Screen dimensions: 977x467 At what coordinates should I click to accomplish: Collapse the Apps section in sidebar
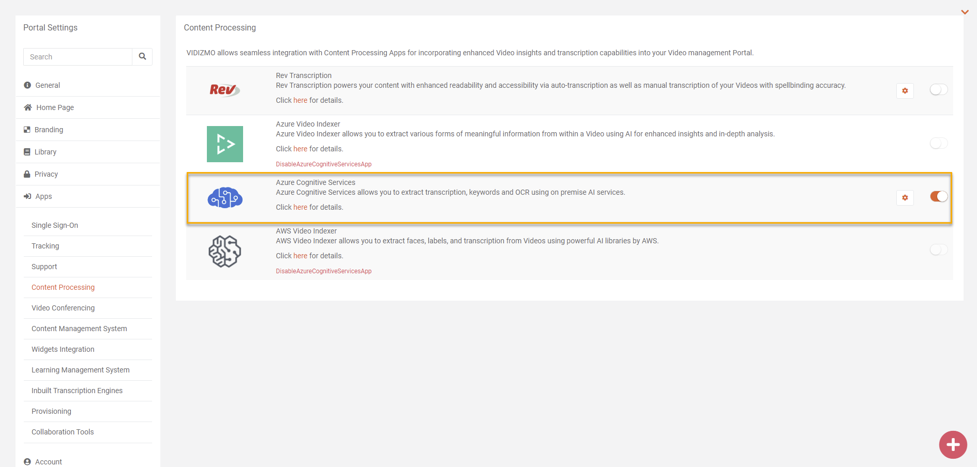click(x=43, y=196)
